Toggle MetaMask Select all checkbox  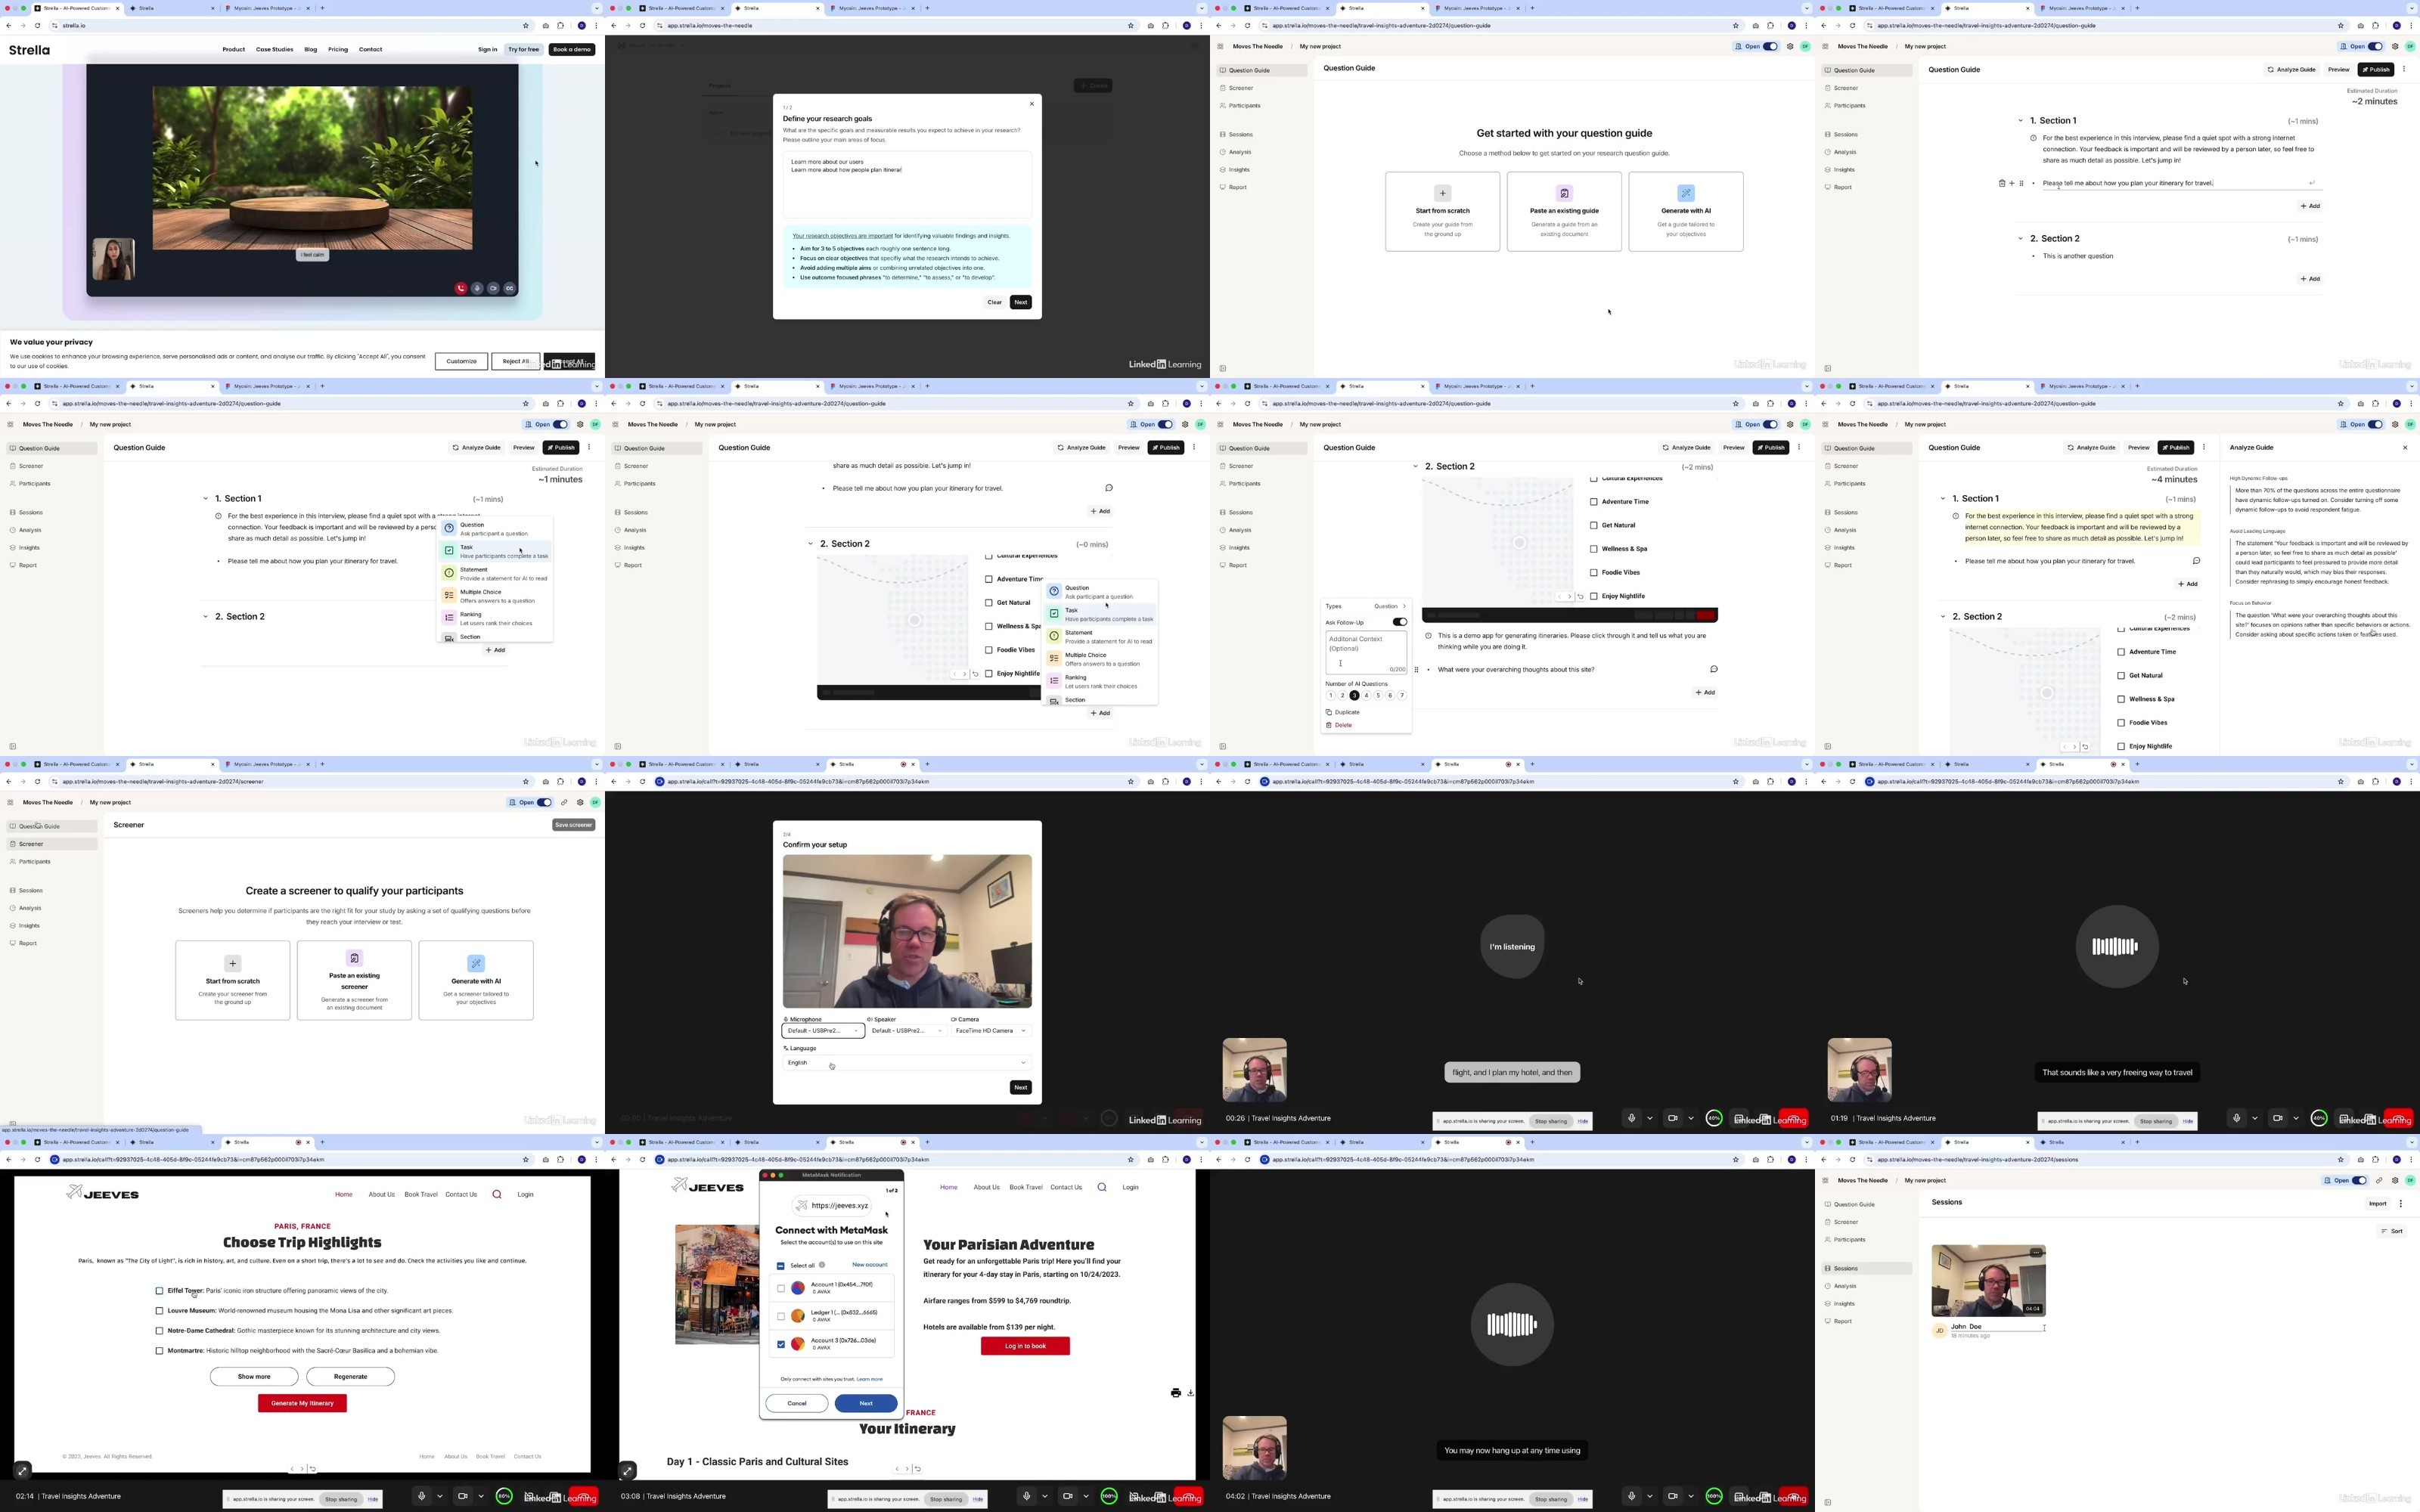pos(781,1265)
